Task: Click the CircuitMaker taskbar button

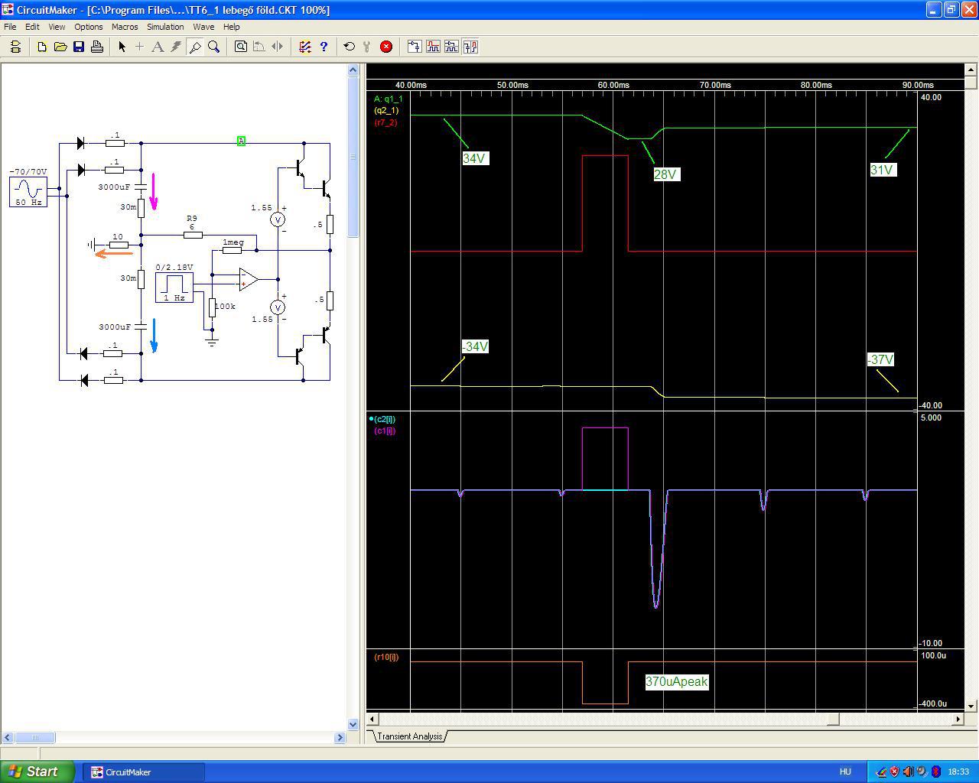Action: [139, 772]
